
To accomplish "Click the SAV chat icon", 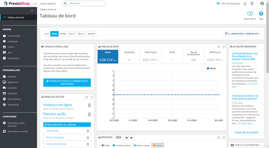I will pos(4,53).
